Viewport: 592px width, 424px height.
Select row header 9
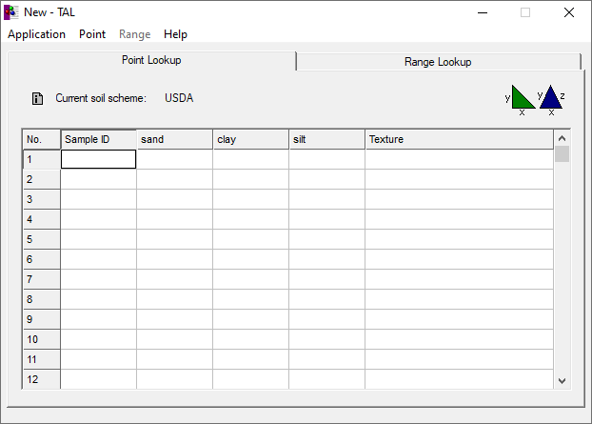click(x=42, y=320)
